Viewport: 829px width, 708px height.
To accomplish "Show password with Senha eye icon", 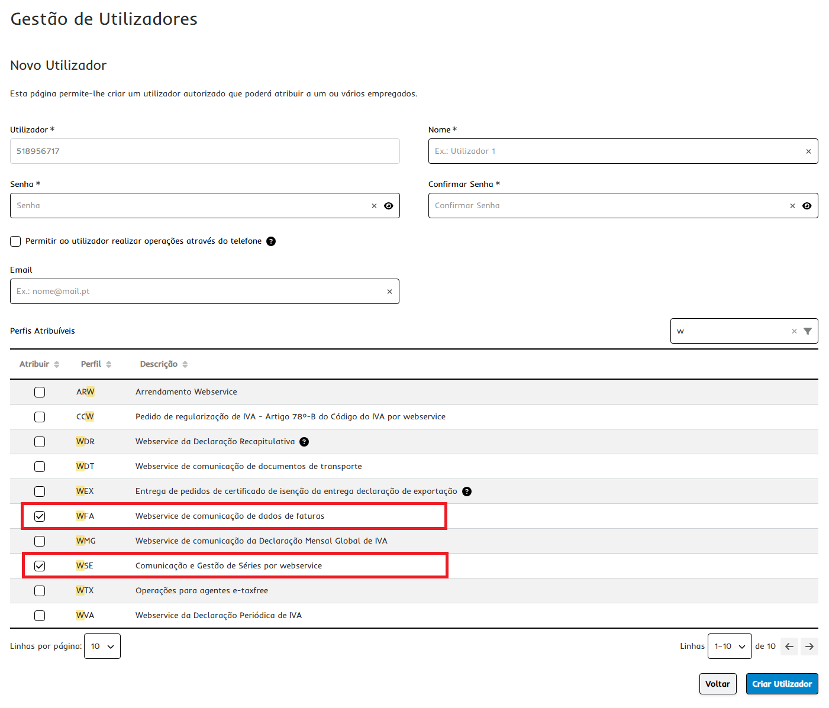I will 388,206.
